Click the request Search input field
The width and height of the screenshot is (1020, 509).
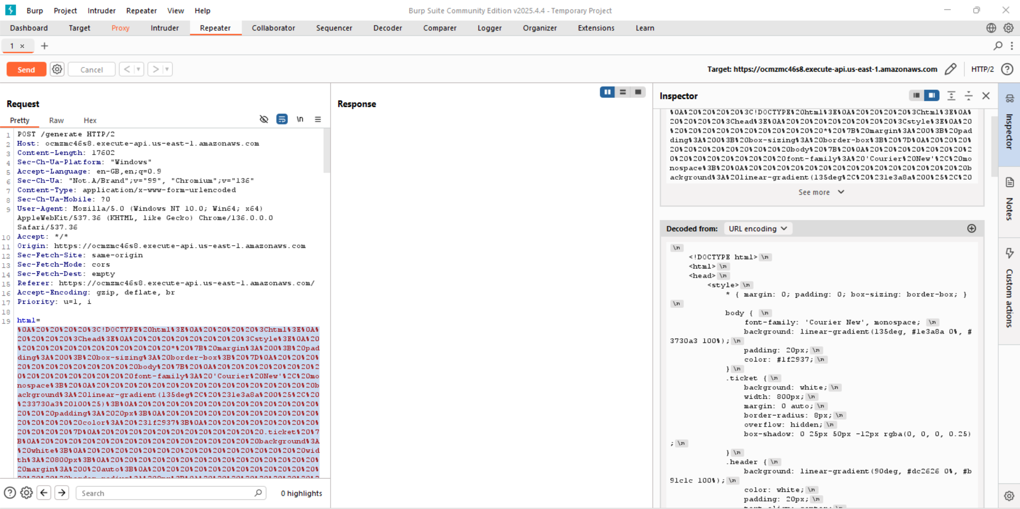point(170,493)
